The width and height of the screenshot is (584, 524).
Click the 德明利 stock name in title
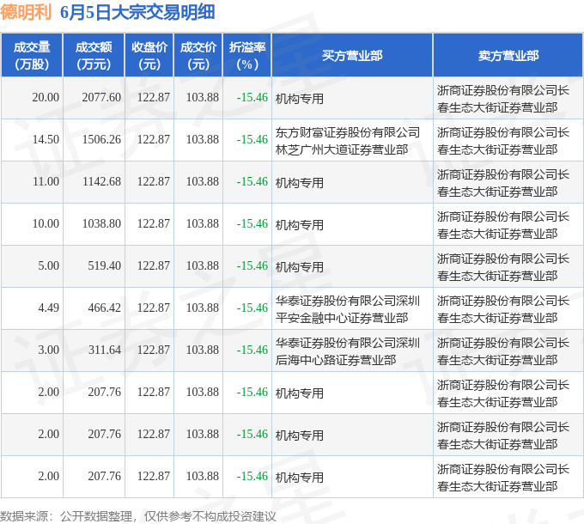click(x=25, y=13)
